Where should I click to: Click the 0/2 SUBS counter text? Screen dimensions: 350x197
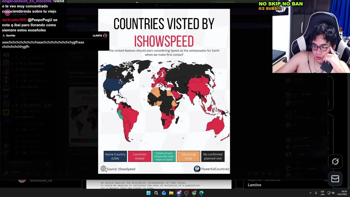270,8
